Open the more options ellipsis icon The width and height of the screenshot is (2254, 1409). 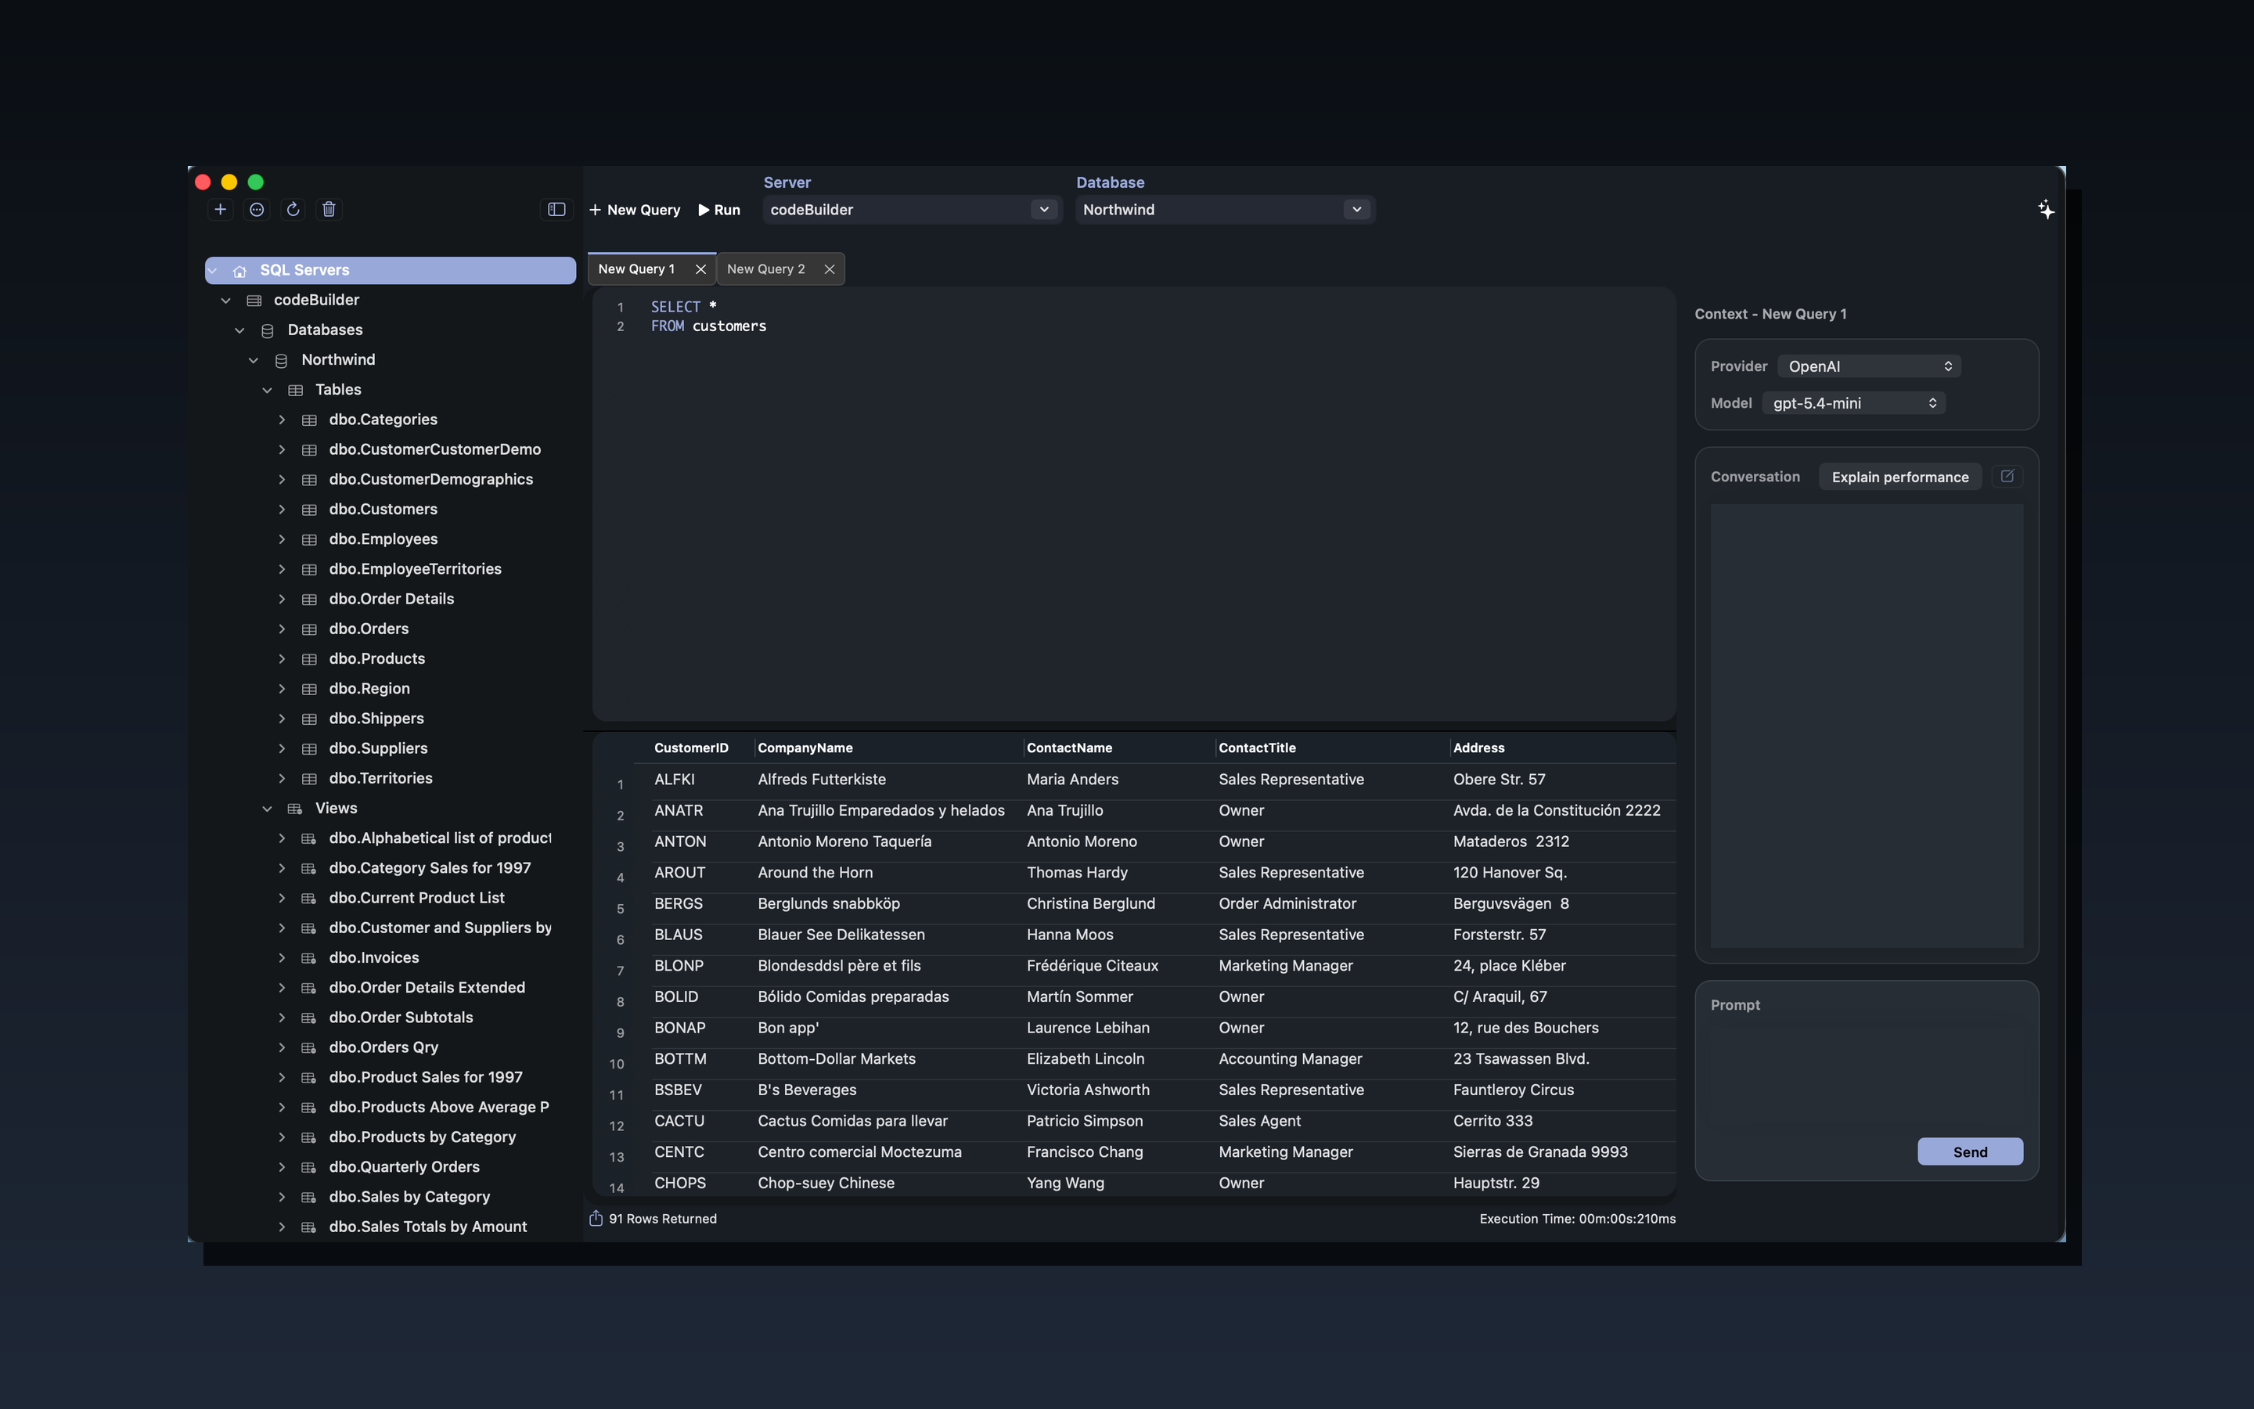tap(256, 210)
